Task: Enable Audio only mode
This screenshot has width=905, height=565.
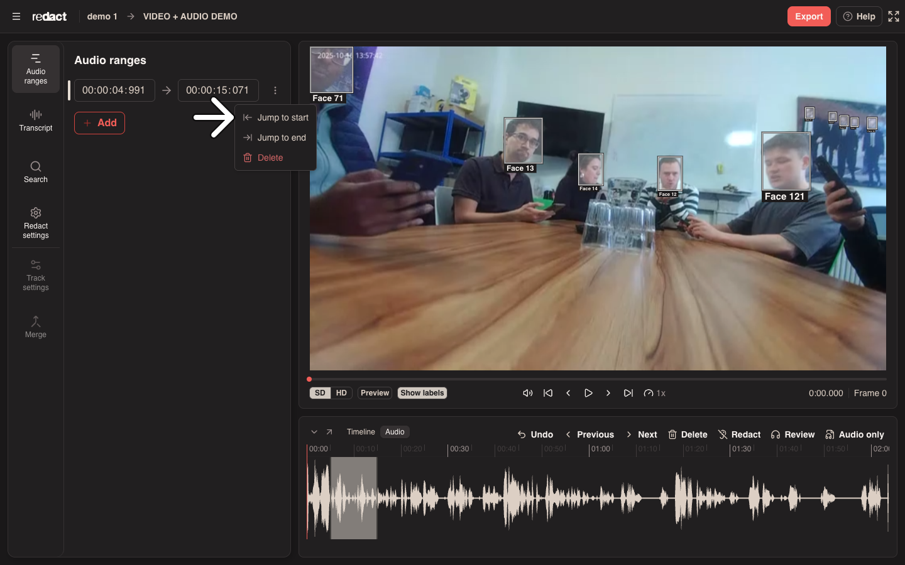Action: (855, 434)
